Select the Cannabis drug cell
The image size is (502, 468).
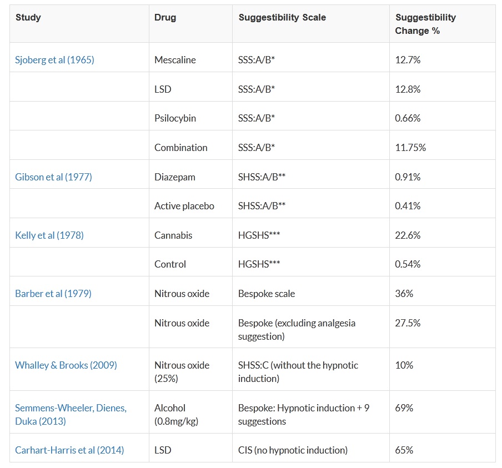173,235
